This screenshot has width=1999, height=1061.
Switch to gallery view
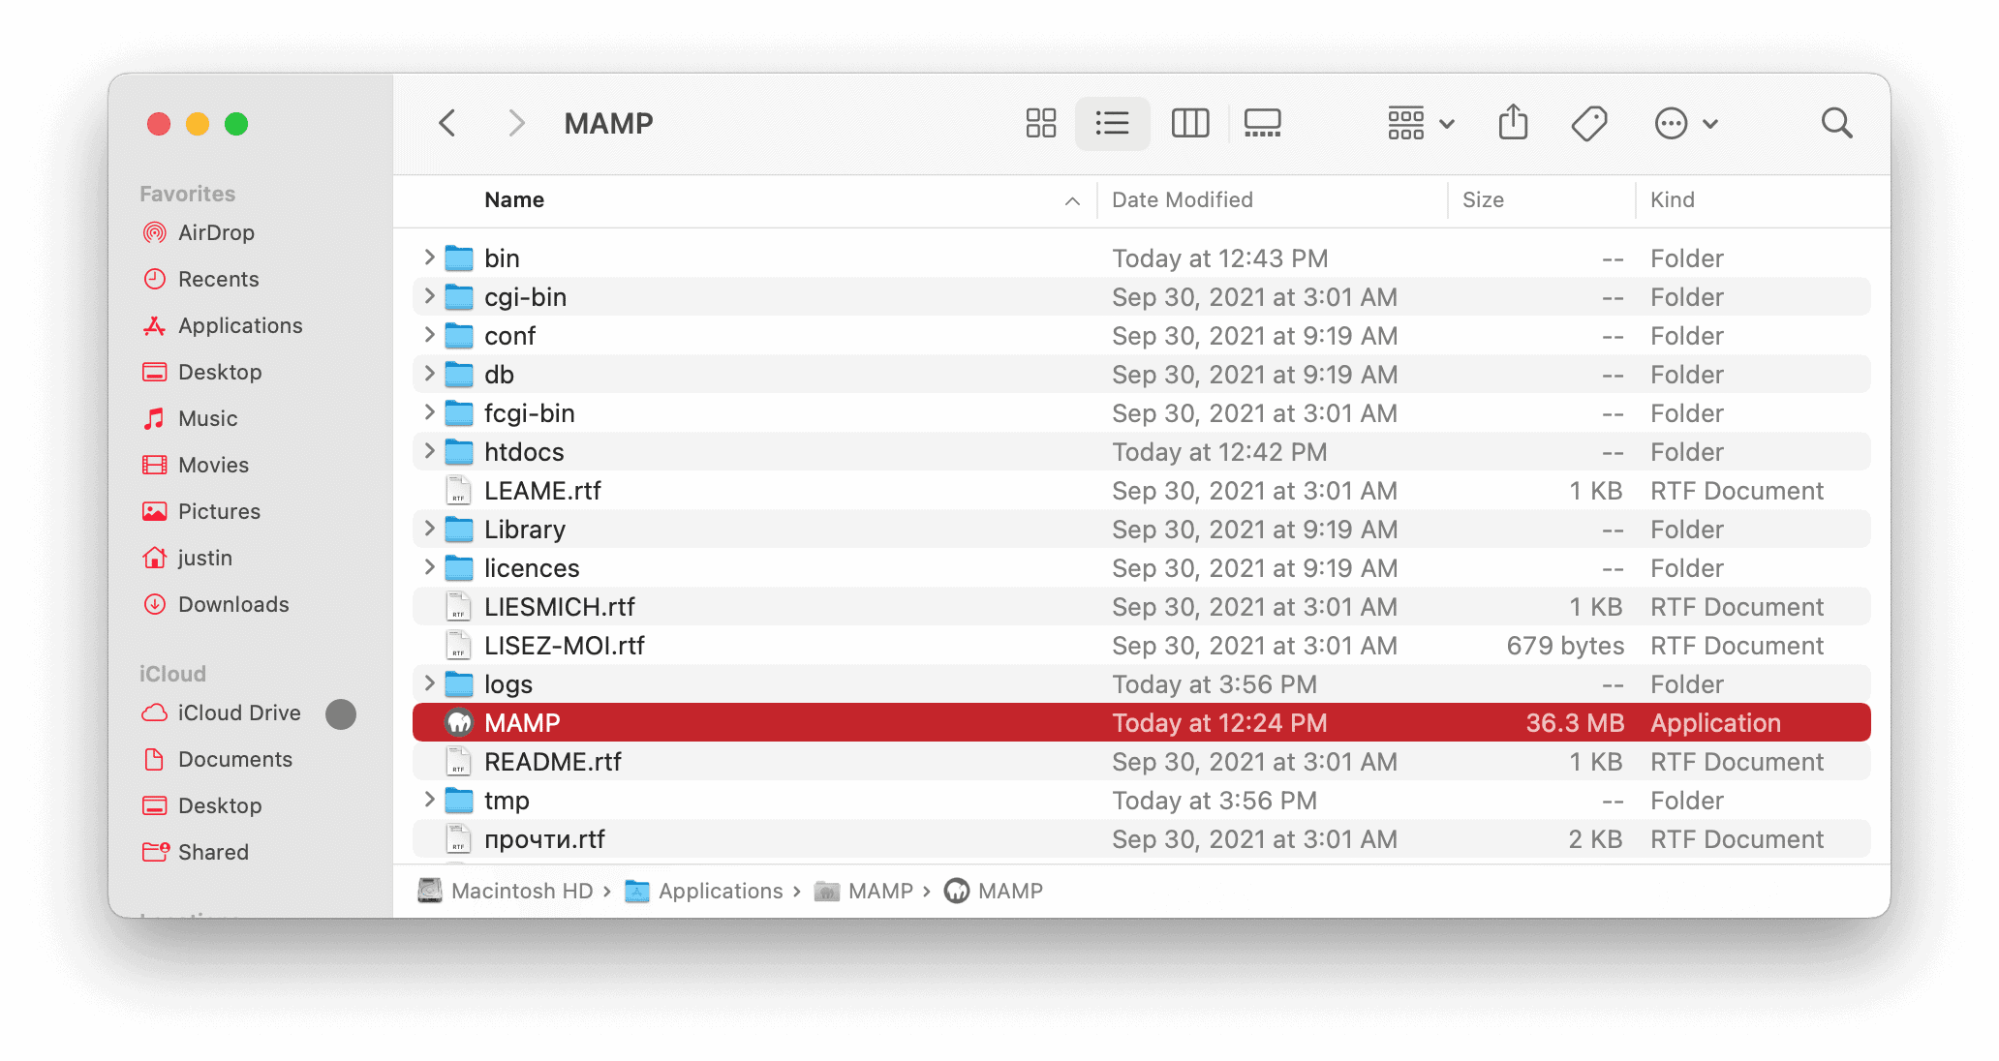pos(1262,123)
